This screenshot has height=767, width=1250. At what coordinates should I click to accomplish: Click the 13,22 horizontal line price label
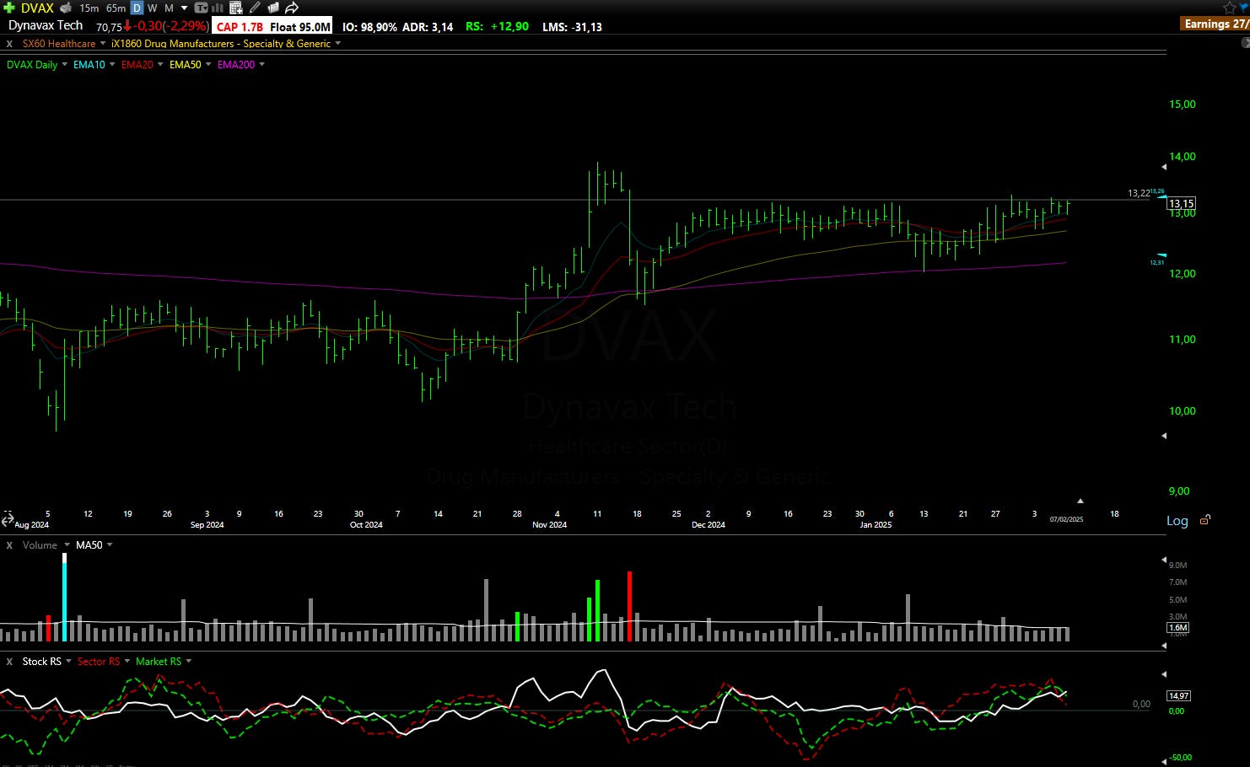tap(1139, 193)
